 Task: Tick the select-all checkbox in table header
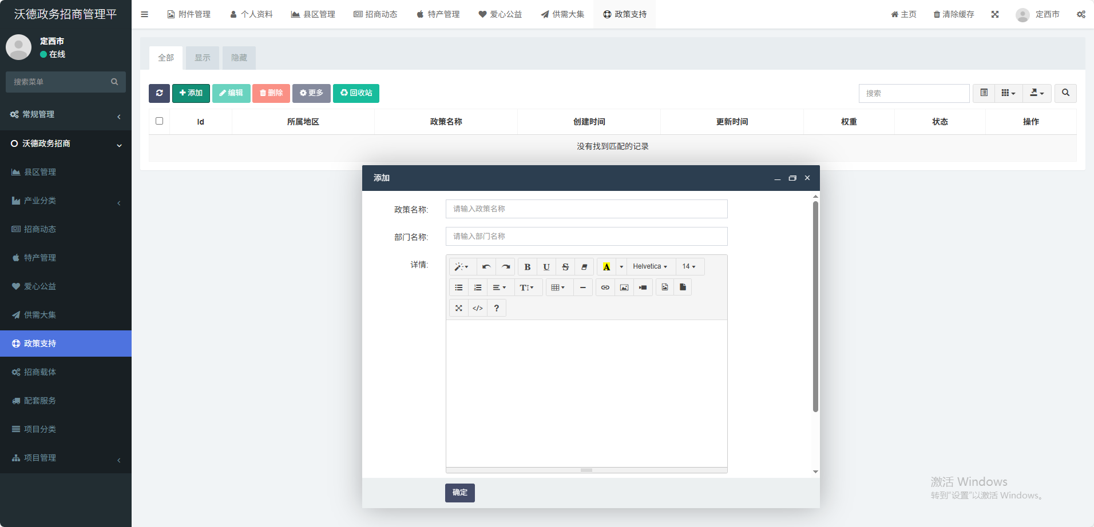click(159, 121)
